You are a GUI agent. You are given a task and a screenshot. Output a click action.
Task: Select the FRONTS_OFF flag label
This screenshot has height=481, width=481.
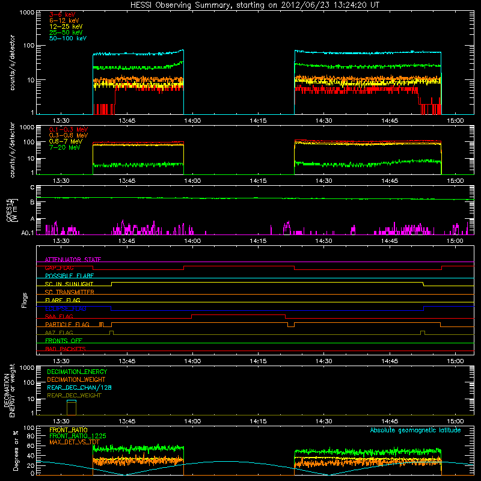(64, 340)
